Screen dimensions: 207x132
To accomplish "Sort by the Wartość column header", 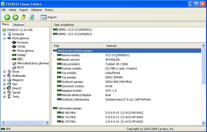I will pos(152,46).
